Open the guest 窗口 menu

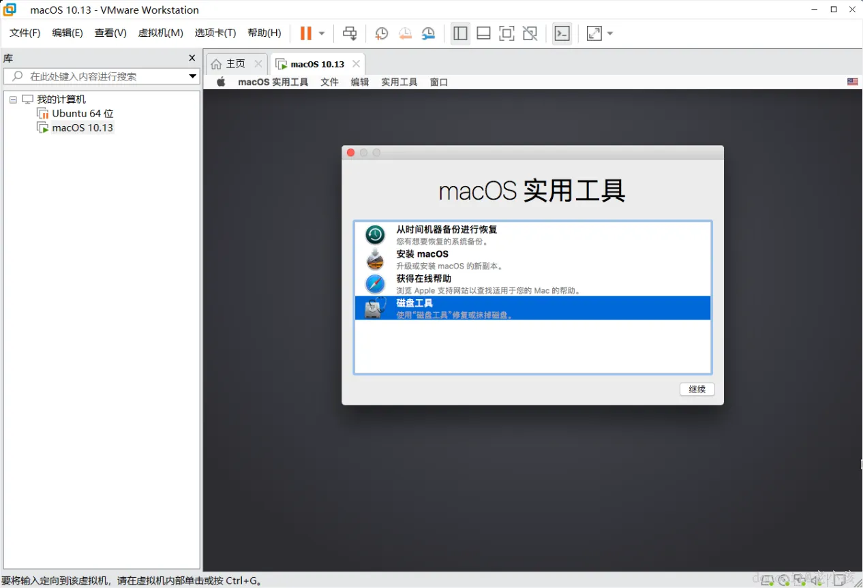(x=439, y=82)
